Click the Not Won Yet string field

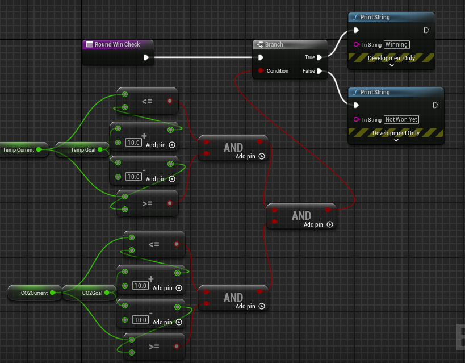(x=402, y=119)
